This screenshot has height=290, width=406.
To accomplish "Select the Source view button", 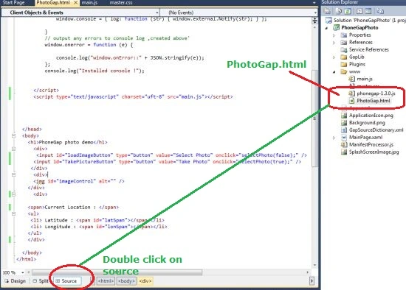I will click(66, 281).
